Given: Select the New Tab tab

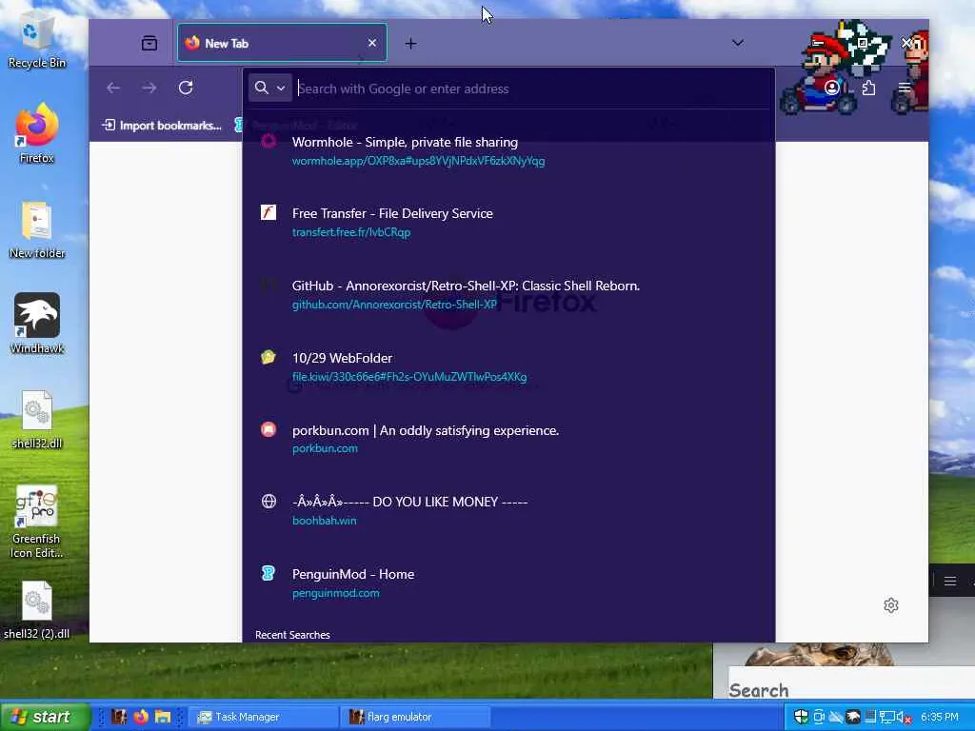Looking at the screenshot, I should point(282,43).
